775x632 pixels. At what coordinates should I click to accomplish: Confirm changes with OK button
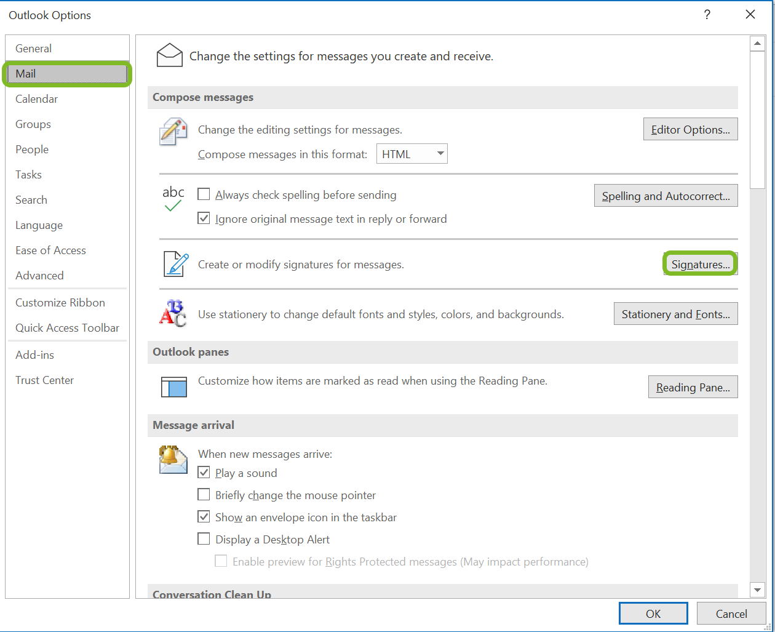pyautogui.click(x=653, y=614)
